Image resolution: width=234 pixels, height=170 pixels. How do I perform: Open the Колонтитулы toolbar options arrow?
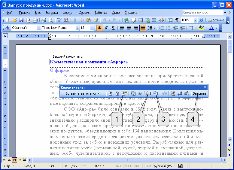(205, 87)
